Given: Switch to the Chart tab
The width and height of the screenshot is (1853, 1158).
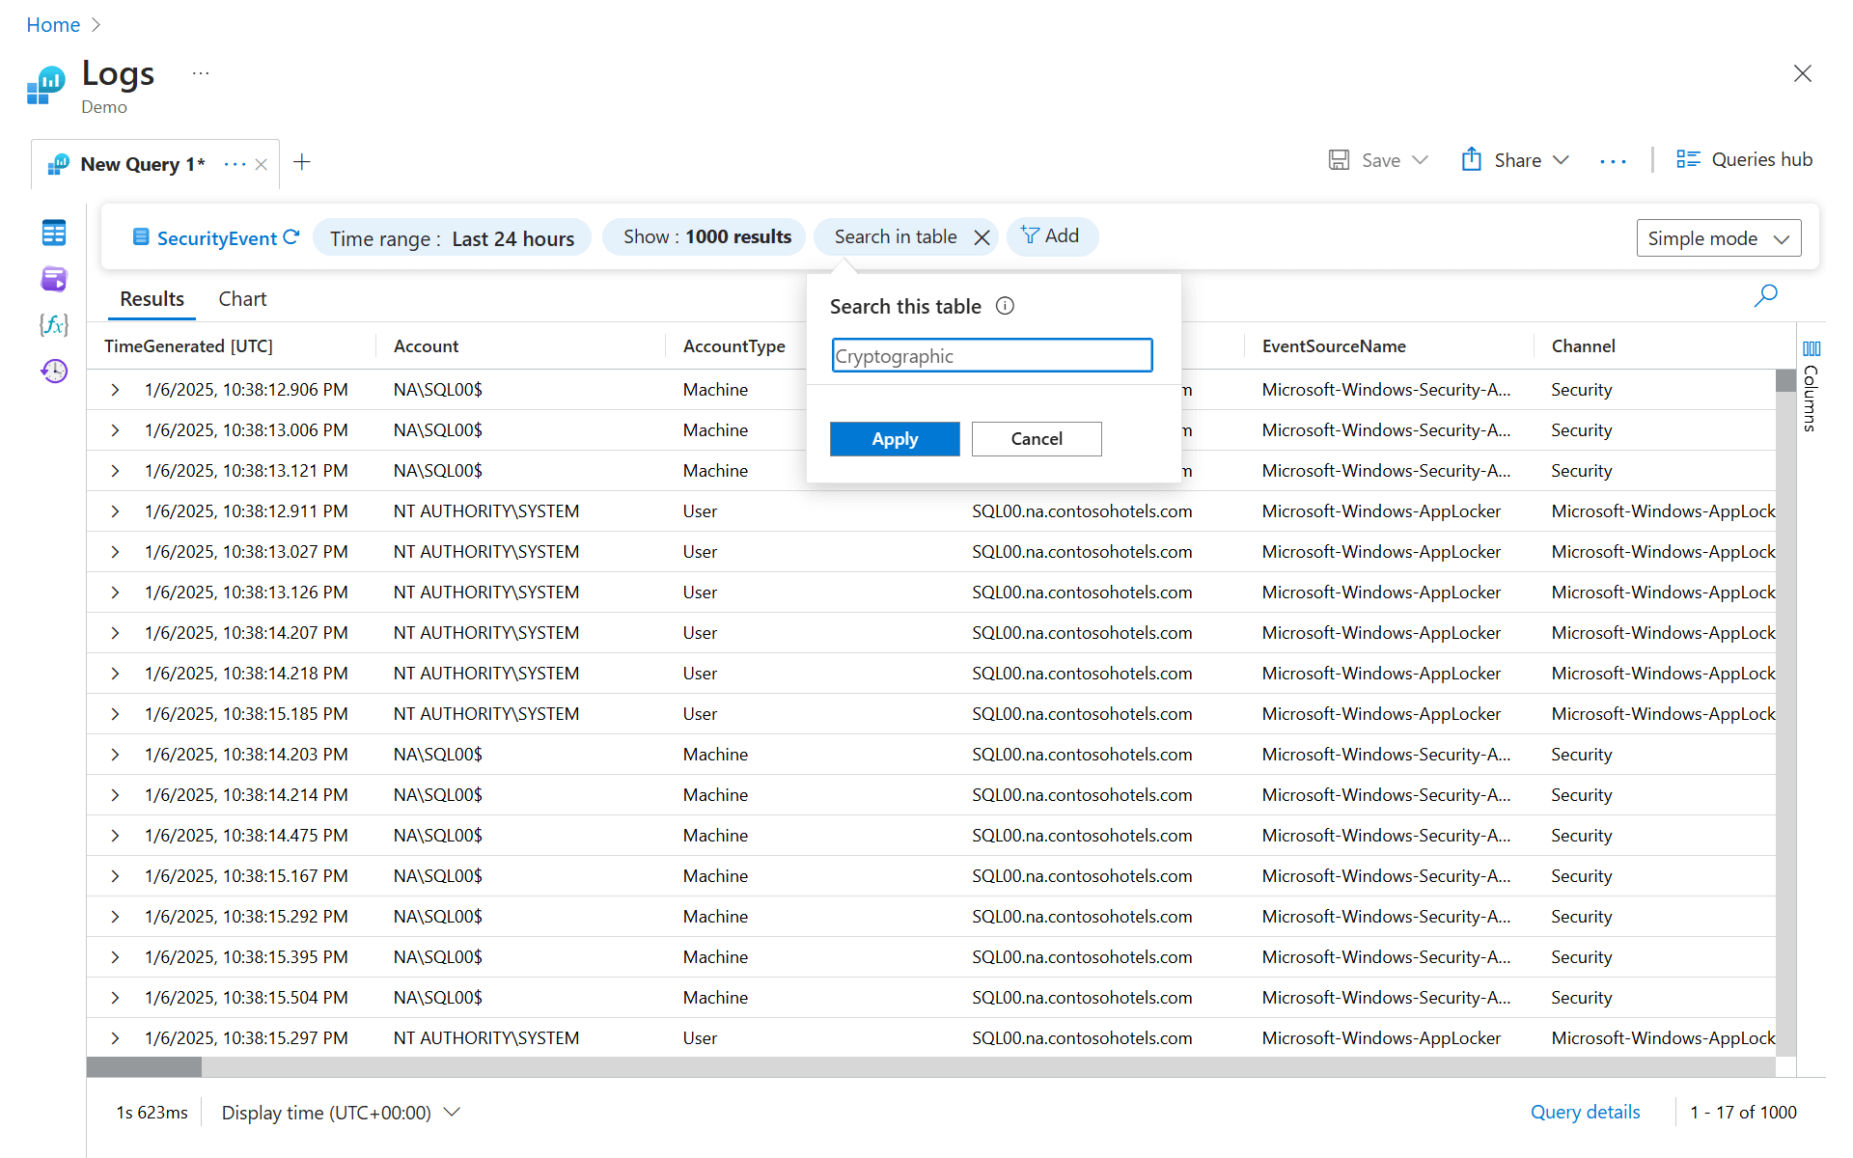Looking at the screenshot, I should 242,299.
